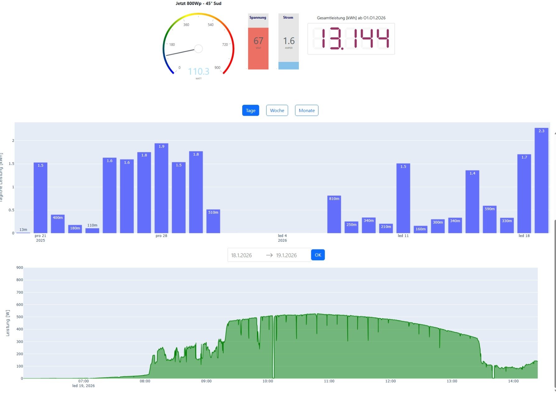Click the 13.144 kWh total display
The image size is (556, 393).
pyautogui.click(x=351, y=39)
